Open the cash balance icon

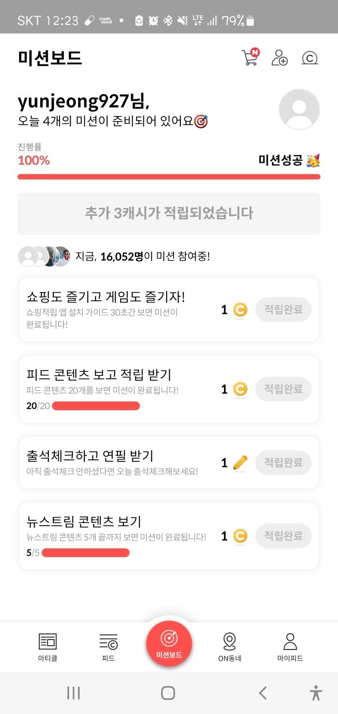[x=309, y=58]
